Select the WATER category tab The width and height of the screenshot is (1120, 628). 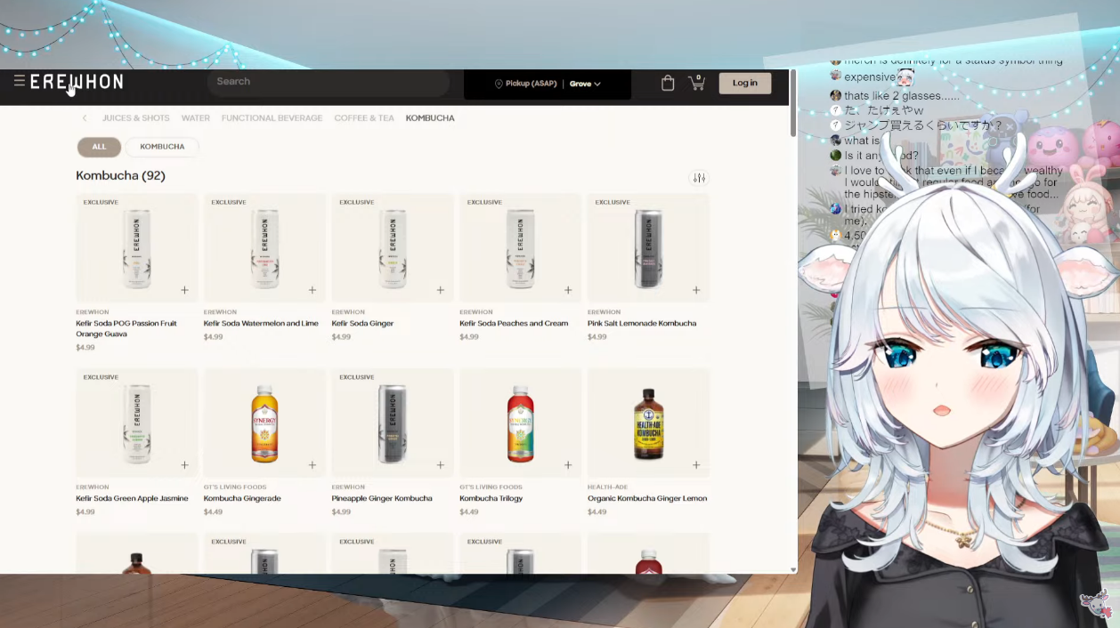(x=196, y=117)
